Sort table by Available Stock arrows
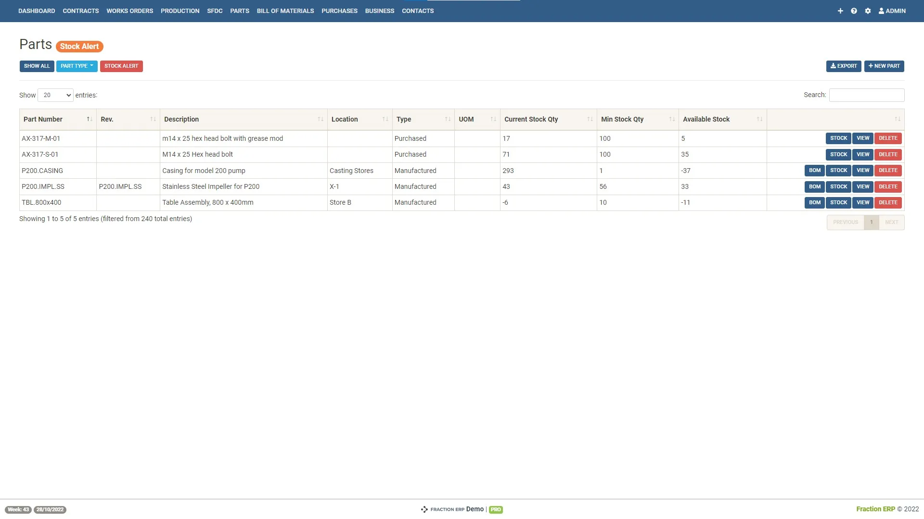 pos(759,119)
